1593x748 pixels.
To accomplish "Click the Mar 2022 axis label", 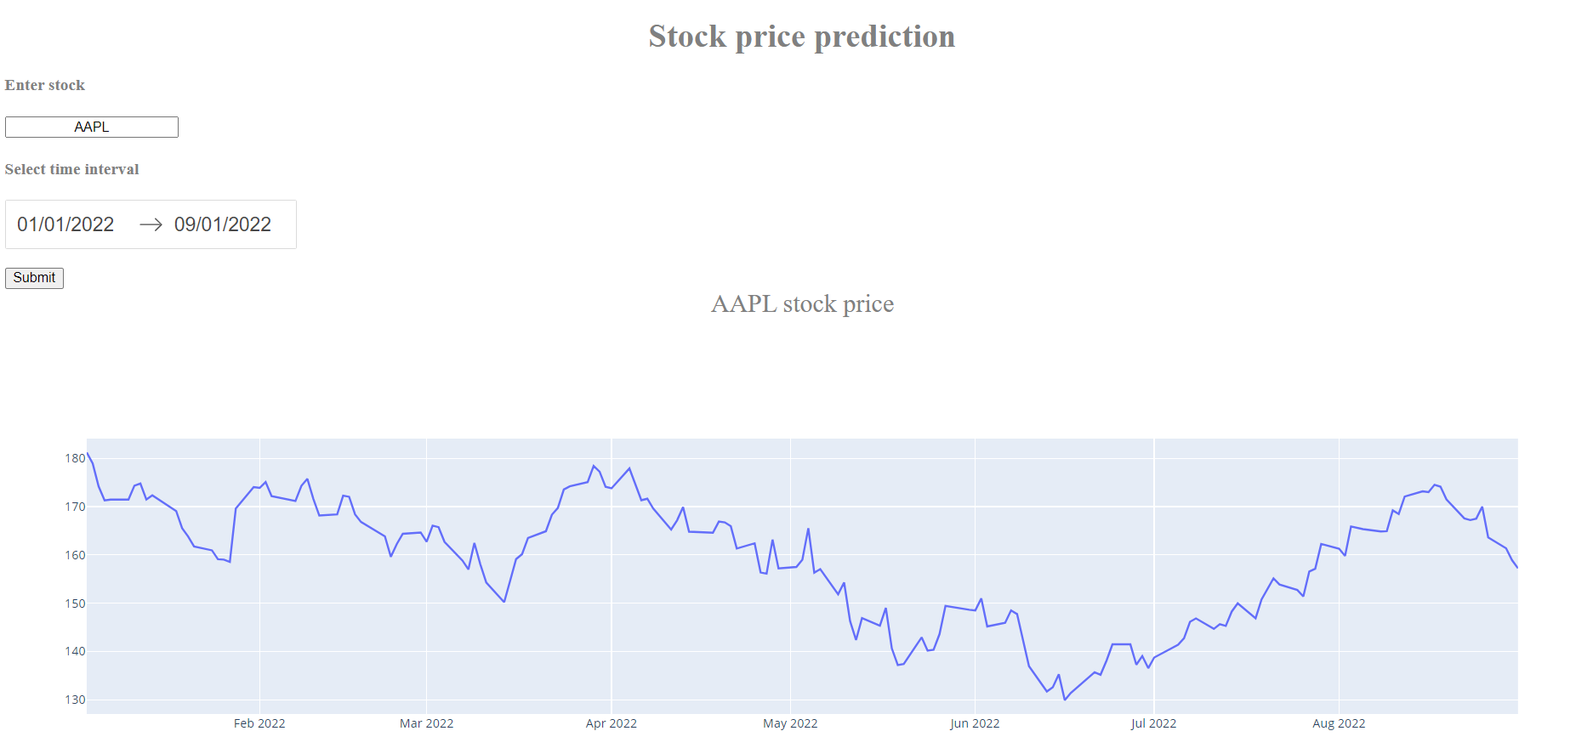I will point(426,723).
